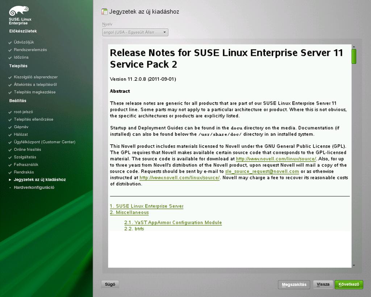Click checkmark beside Kiszolgáló alaprendszer
Screen dimensions: 371x297
pyautogui.click(x=10, y=78)
